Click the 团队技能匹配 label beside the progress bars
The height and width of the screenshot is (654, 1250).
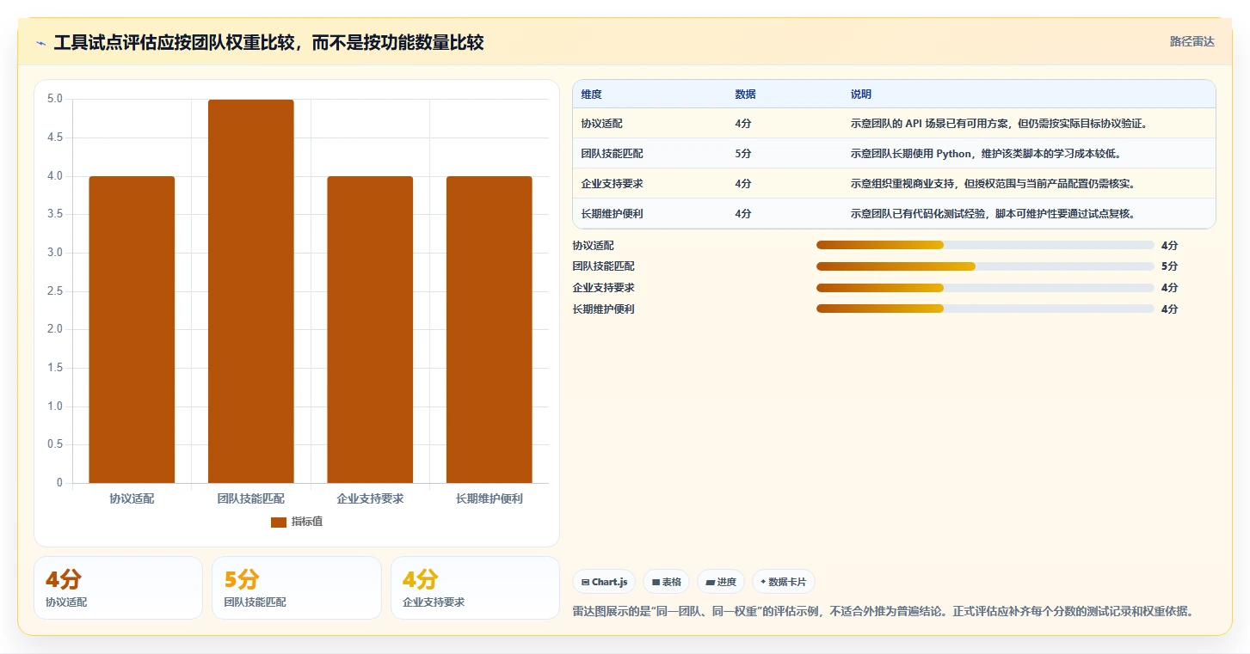tap(603, 266)
